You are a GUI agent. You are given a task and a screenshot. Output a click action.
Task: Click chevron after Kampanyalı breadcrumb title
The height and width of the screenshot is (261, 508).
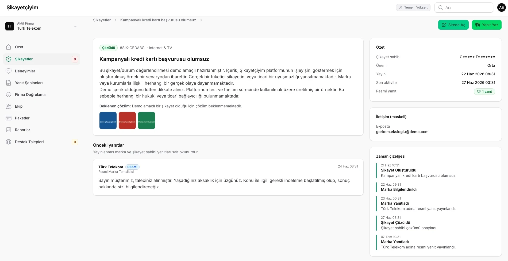(201, 20)
